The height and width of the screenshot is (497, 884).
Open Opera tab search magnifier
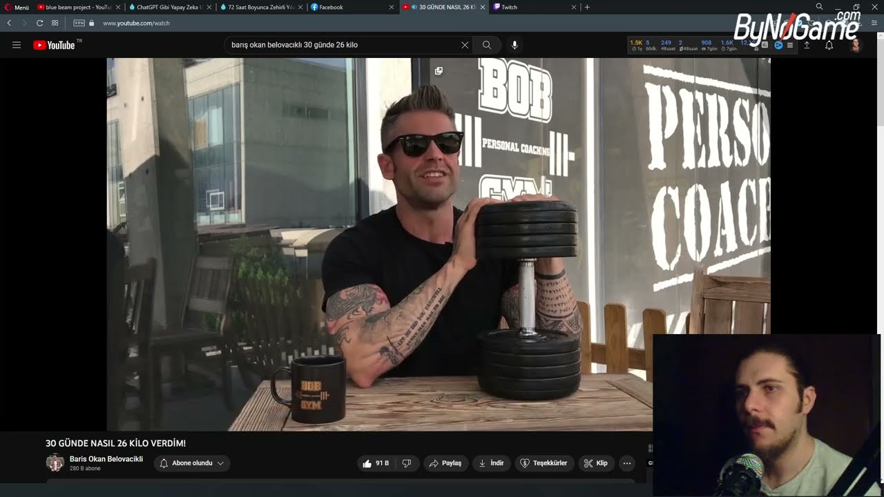point(819,6)
